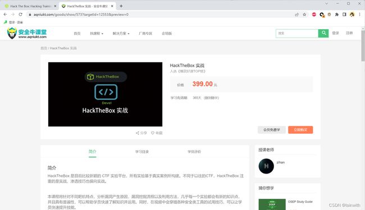The height and width of the screenshot is (210, 365).
Task: Reload the page with refresh icon
Action: tap(20, 15)
